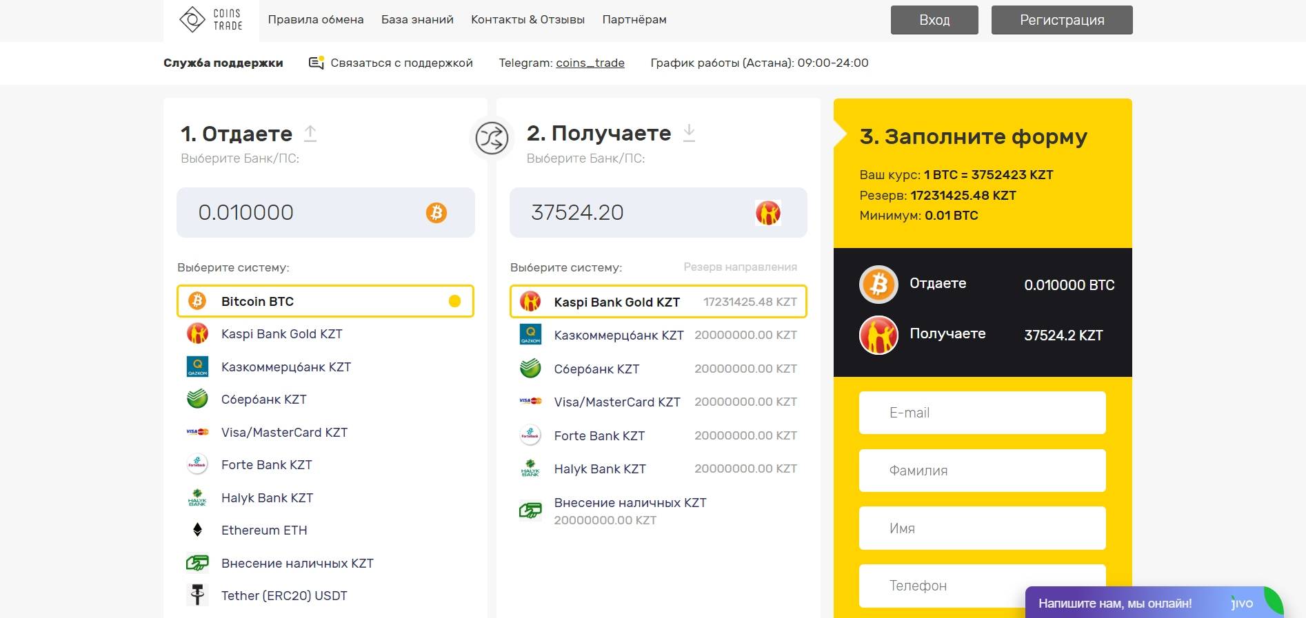Click the upload arrow icon next to Отдаете
Image resolution: width=1306 pixels, height=618 pixels.
tap(310, 134)
